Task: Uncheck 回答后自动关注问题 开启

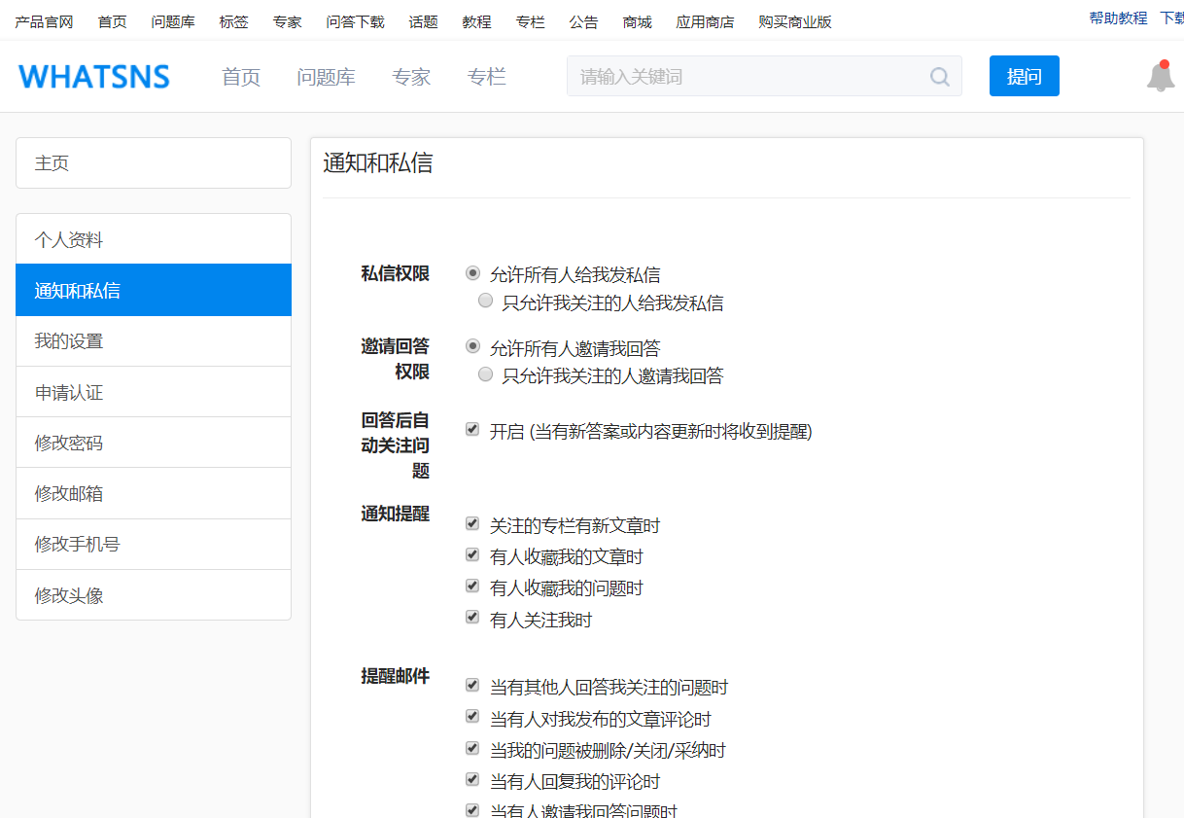Action: tap(472, 428)
